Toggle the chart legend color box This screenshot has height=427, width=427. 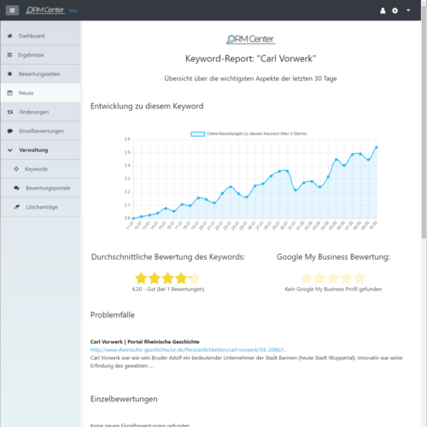pos(197,134)
